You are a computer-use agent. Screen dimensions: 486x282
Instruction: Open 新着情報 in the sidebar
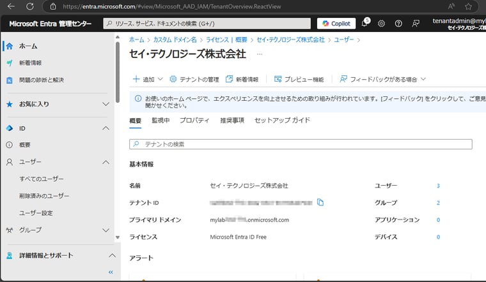click(30, 63)
